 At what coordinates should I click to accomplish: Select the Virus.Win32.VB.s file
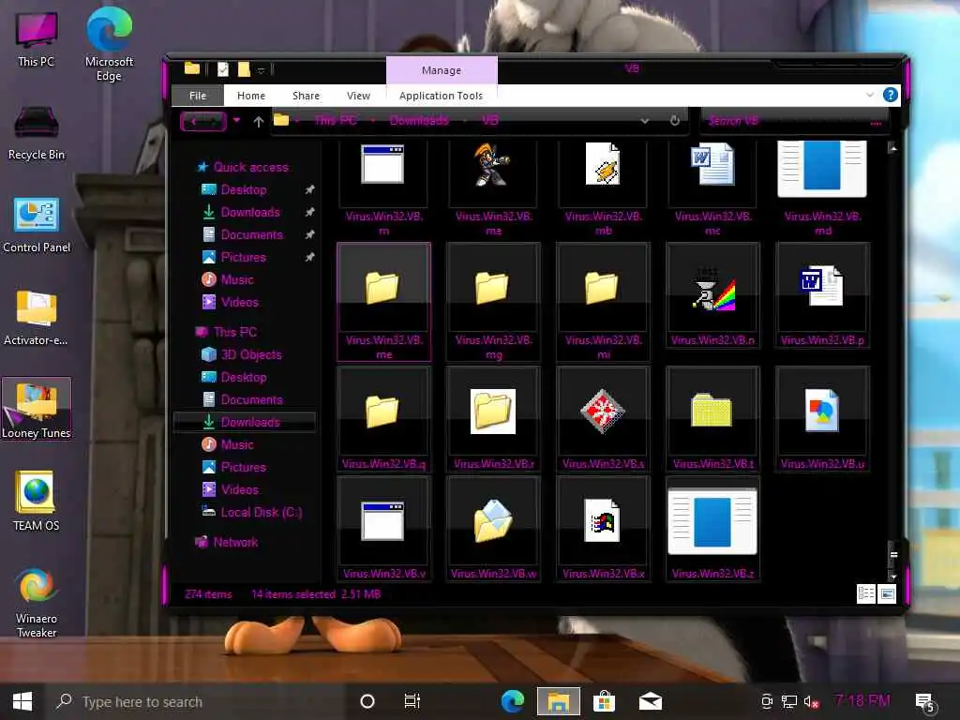pos(603,419)
